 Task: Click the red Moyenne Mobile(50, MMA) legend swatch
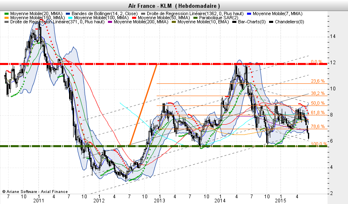[x=134, y=18]
